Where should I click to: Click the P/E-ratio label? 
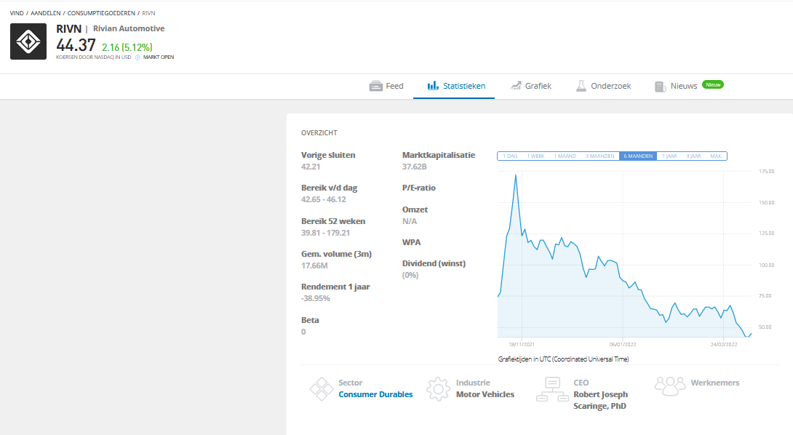(419, 188)
